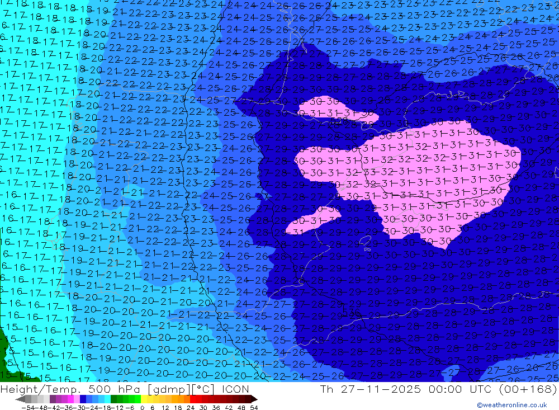This screenshot has height=410, width=559.
Task: Pick the light pink swatch beside dark blue in the legend
Action: (77, 399)
